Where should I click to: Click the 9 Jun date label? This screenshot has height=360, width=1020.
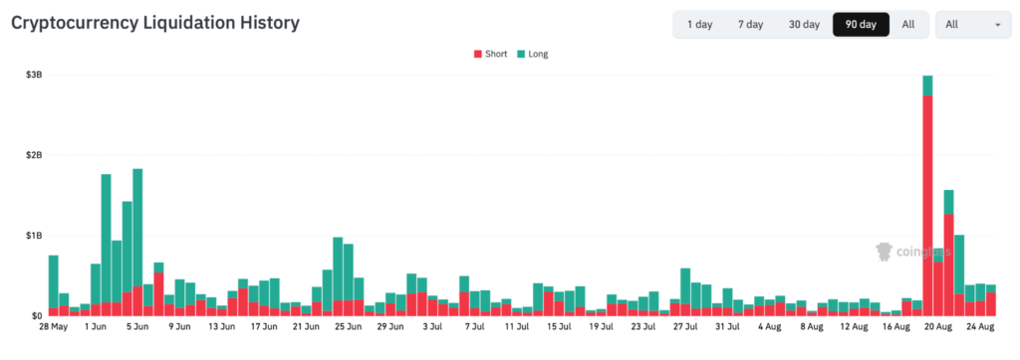pos(179,327)
